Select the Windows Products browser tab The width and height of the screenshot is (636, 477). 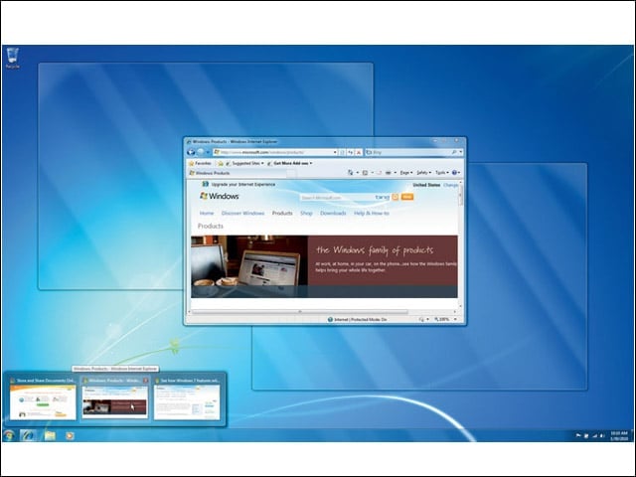click(237, 173)
